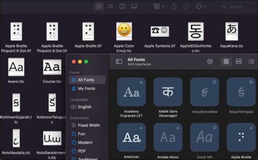Open Fixed Width collection
258x160 pixels.
click(x=87, y=125)
